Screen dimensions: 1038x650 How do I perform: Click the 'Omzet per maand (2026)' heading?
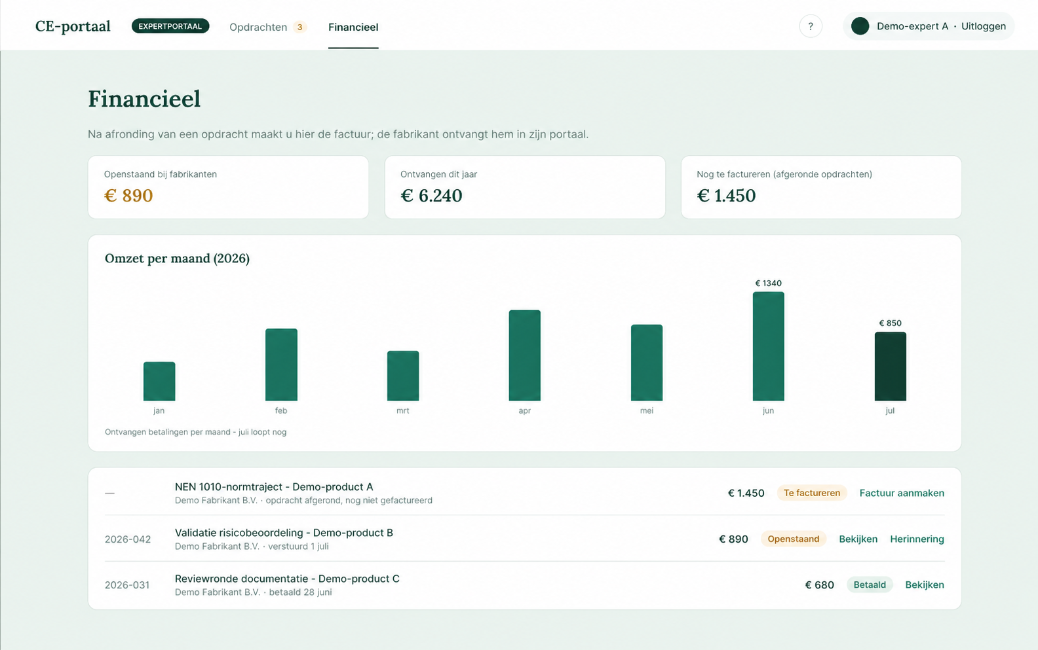(177, 258)
